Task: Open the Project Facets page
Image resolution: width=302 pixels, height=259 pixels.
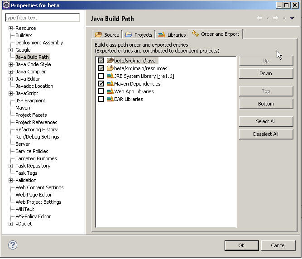Action: click(31, 115)
